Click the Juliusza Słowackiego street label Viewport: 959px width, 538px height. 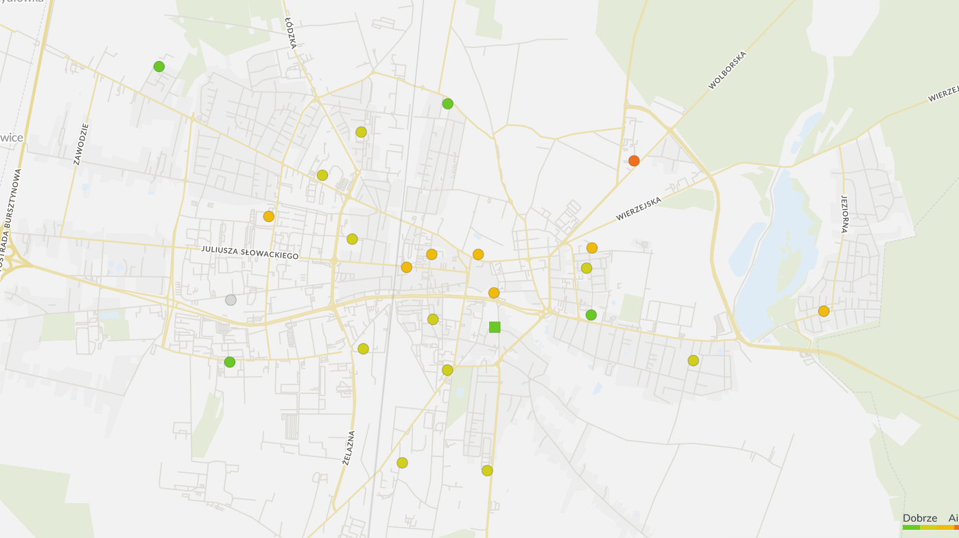click(250, 252)
